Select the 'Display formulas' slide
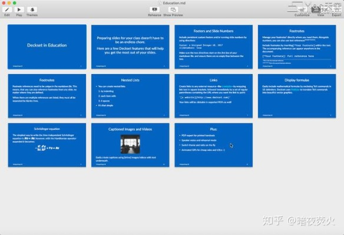This screenshot has height=235, width=344. coord(297,96)
